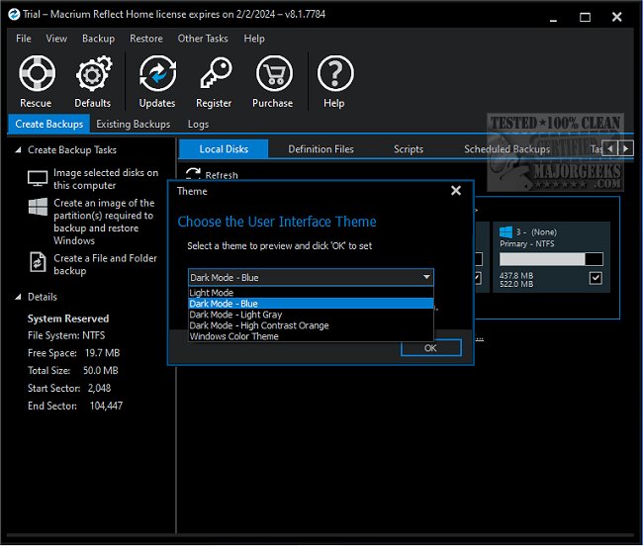Click the Updates refresh icon
Screen dimensions: 643x546
(157, 74)
